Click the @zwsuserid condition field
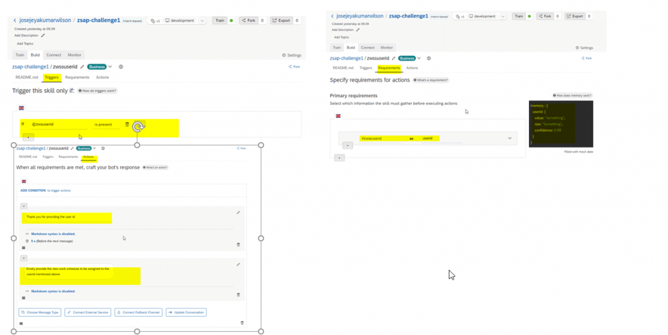 coord(58,124)
